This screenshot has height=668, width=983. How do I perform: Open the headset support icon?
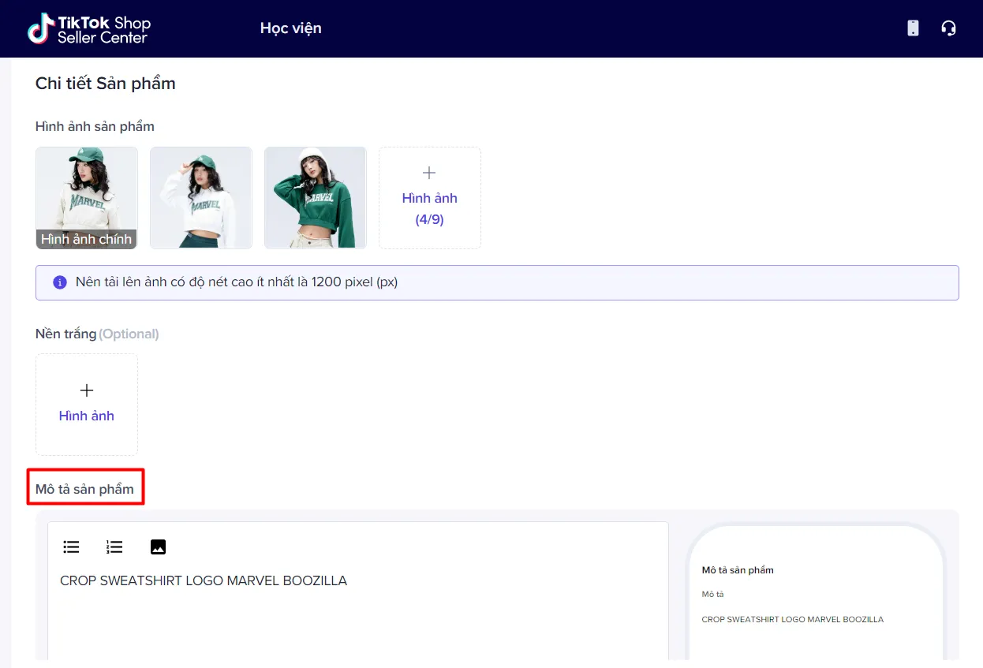pos(948,28)
